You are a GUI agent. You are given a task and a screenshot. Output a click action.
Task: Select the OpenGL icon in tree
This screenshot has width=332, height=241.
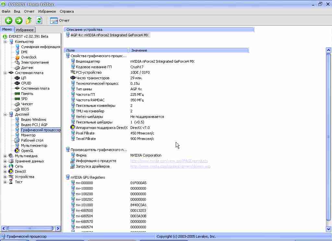[x=17, y=151]
